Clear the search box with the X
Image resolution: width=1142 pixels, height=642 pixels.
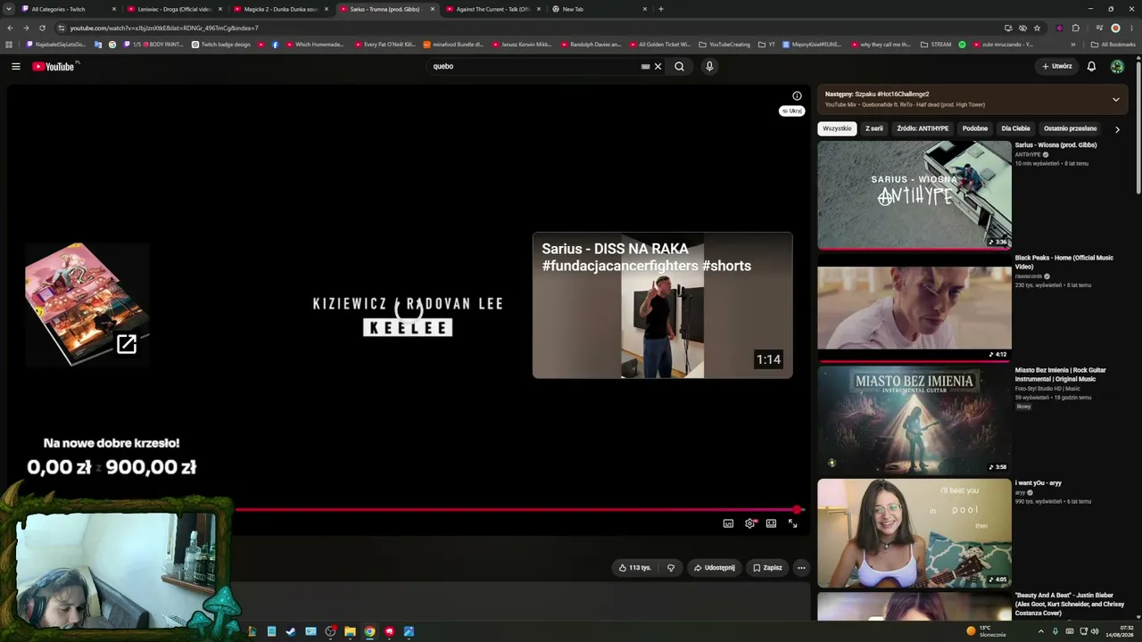point(658,66)
